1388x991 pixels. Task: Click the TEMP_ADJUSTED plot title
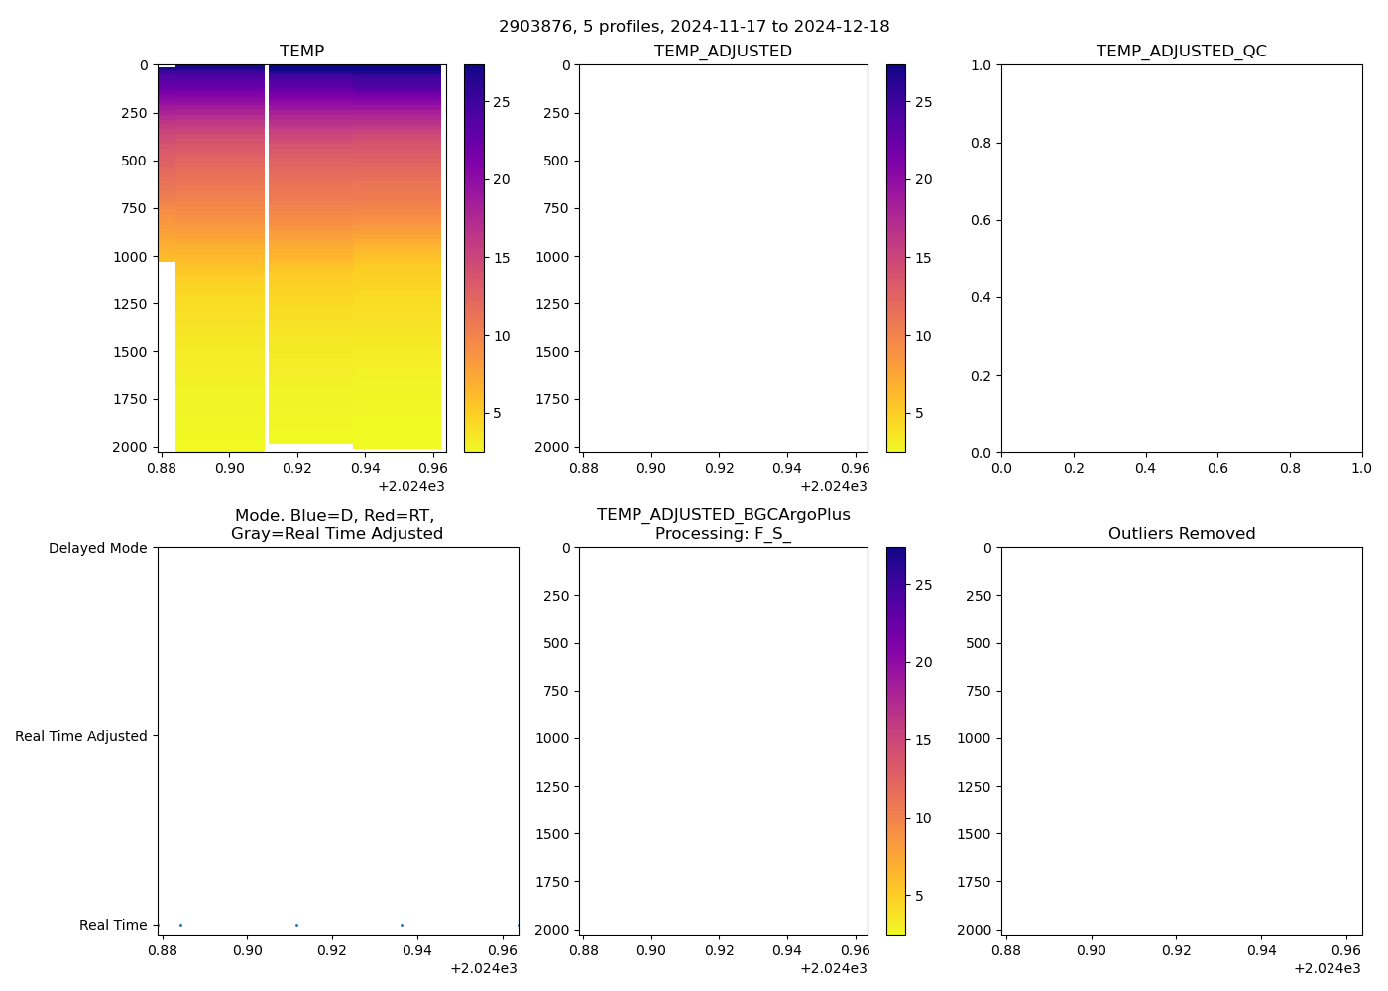[723, 52]
